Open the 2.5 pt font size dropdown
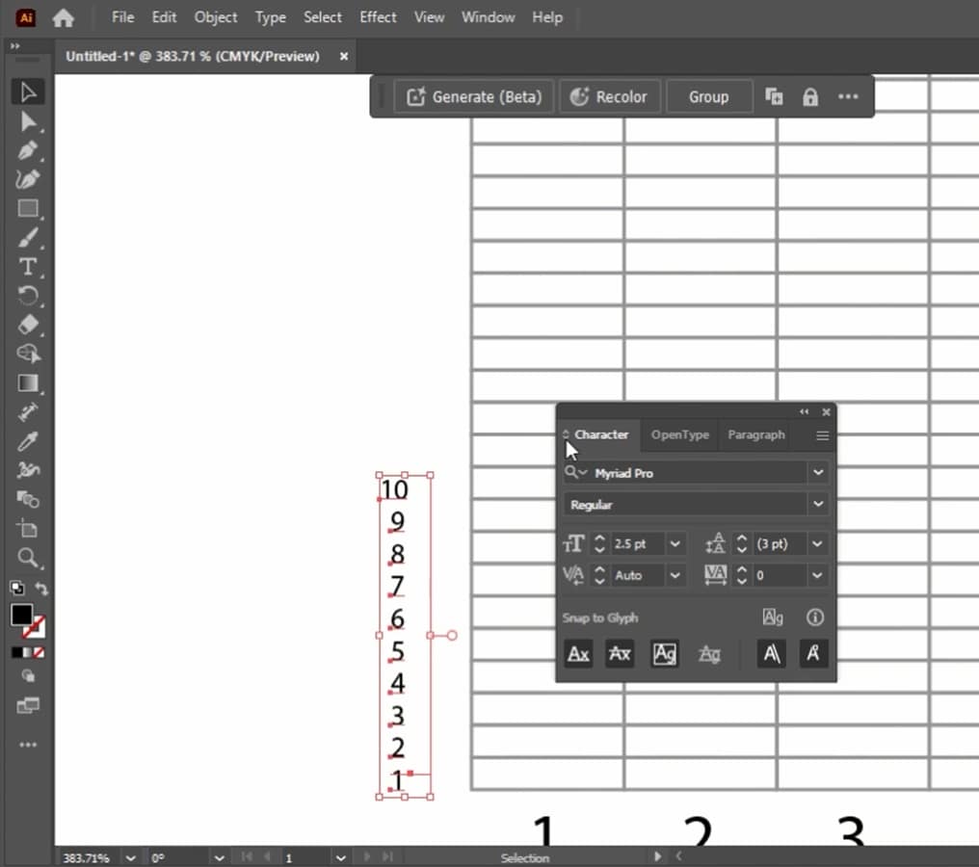This screenshot has width=979, height=867. click(675, 544)
